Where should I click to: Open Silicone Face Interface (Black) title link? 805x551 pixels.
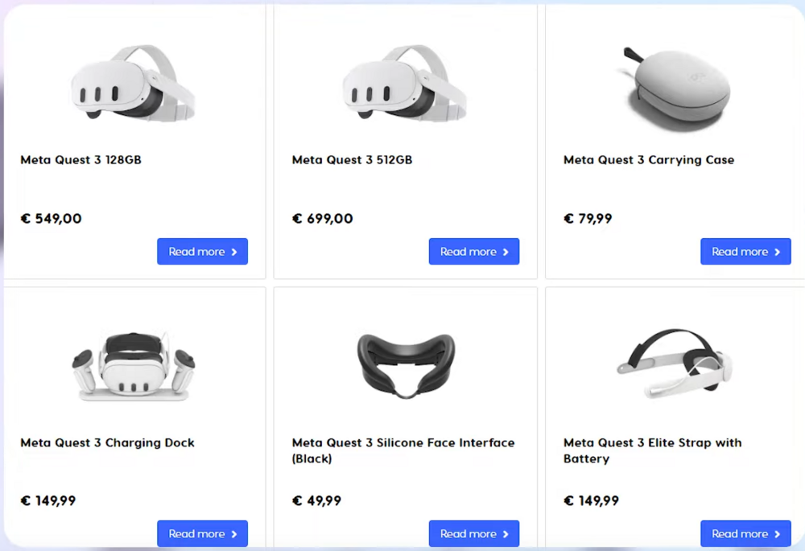click(x=402, y=450)
